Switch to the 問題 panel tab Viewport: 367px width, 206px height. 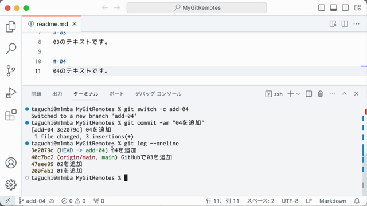36,94
